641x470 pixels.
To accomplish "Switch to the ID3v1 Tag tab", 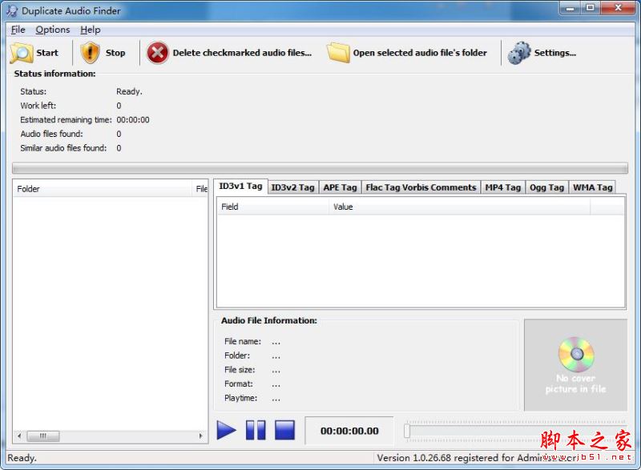I will 240,187.
